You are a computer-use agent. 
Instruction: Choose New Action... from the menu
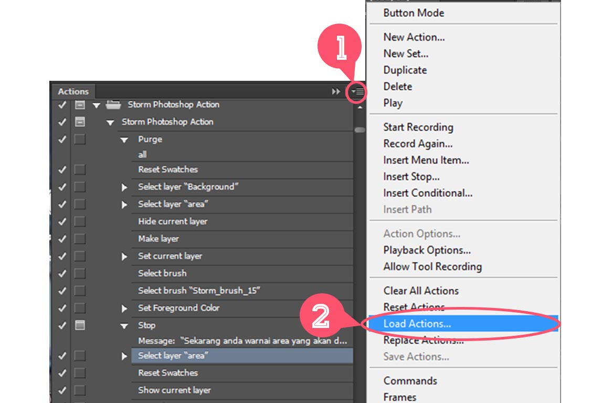click(414, 37)
